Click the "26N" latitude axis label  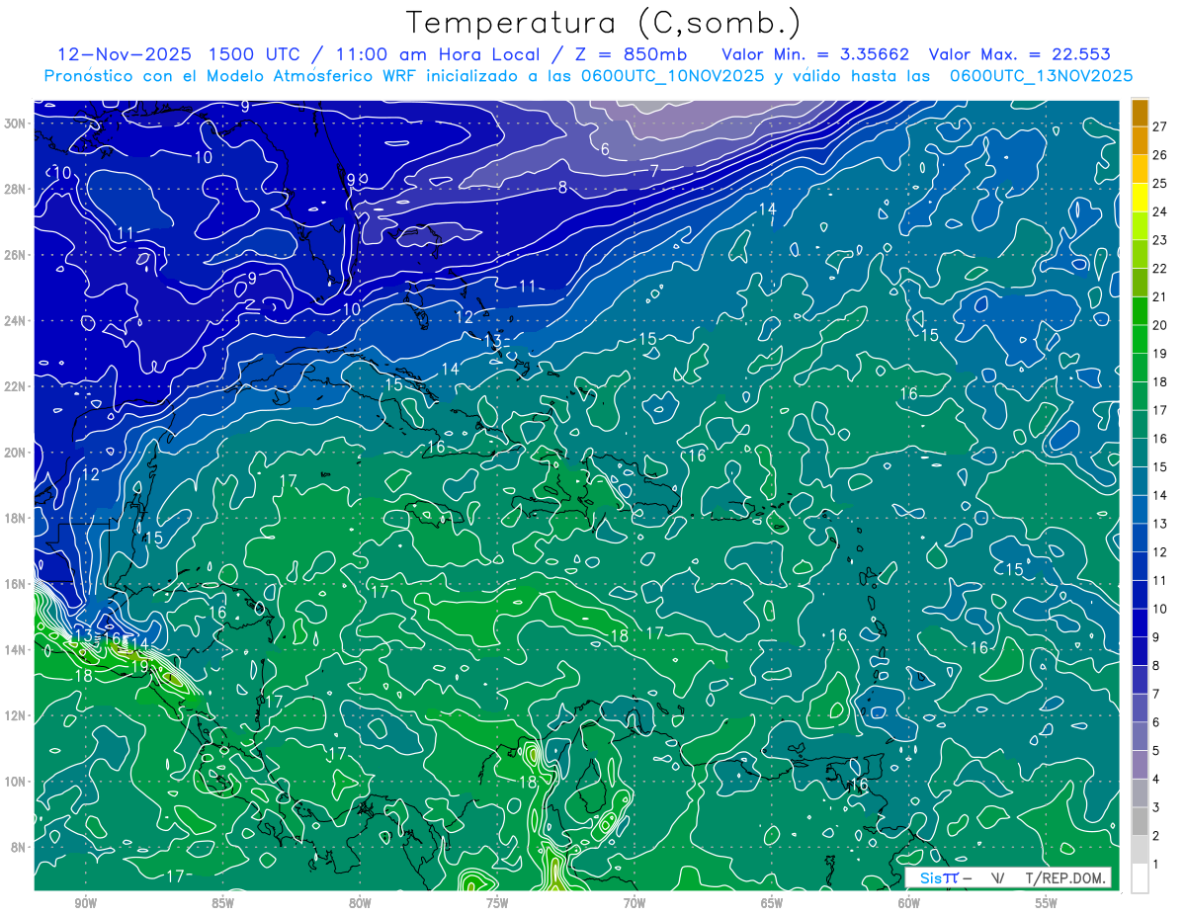pyautogui.click(x=15, y=255)
